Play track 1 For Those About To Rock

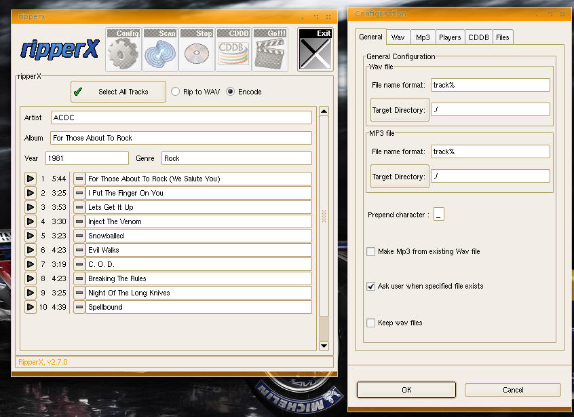[x=31, y=179]
